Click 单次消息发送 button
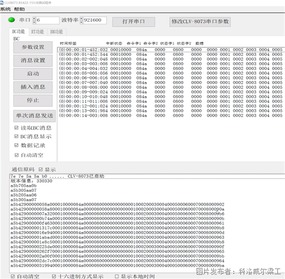Screen dimensions: 285x279 point(35,116)
